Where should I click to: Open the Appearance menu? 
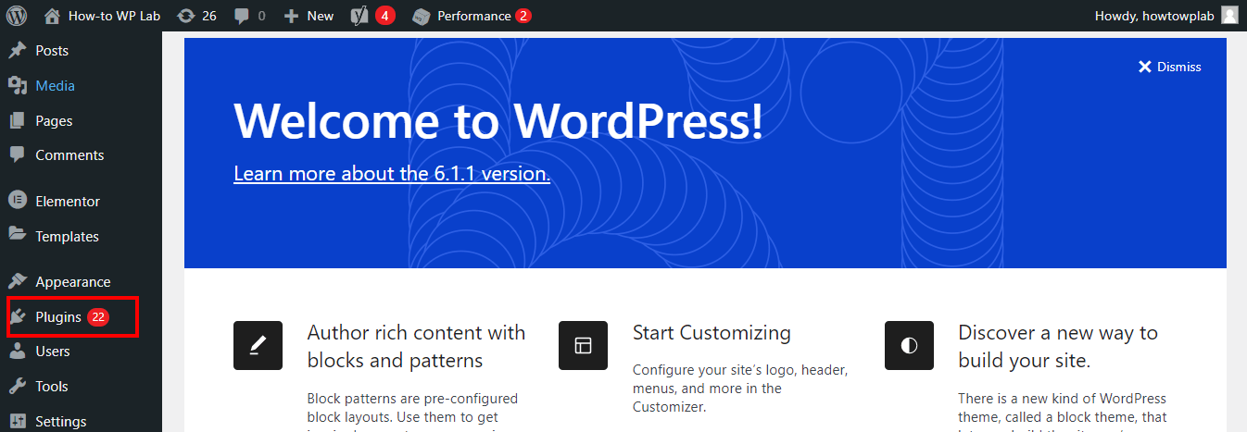pyautogui.click(x=72, y=282)
